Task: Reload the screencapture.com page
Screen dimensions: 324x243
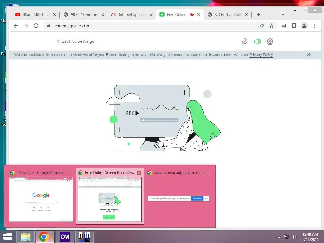Action: click(x=36, y=26)
